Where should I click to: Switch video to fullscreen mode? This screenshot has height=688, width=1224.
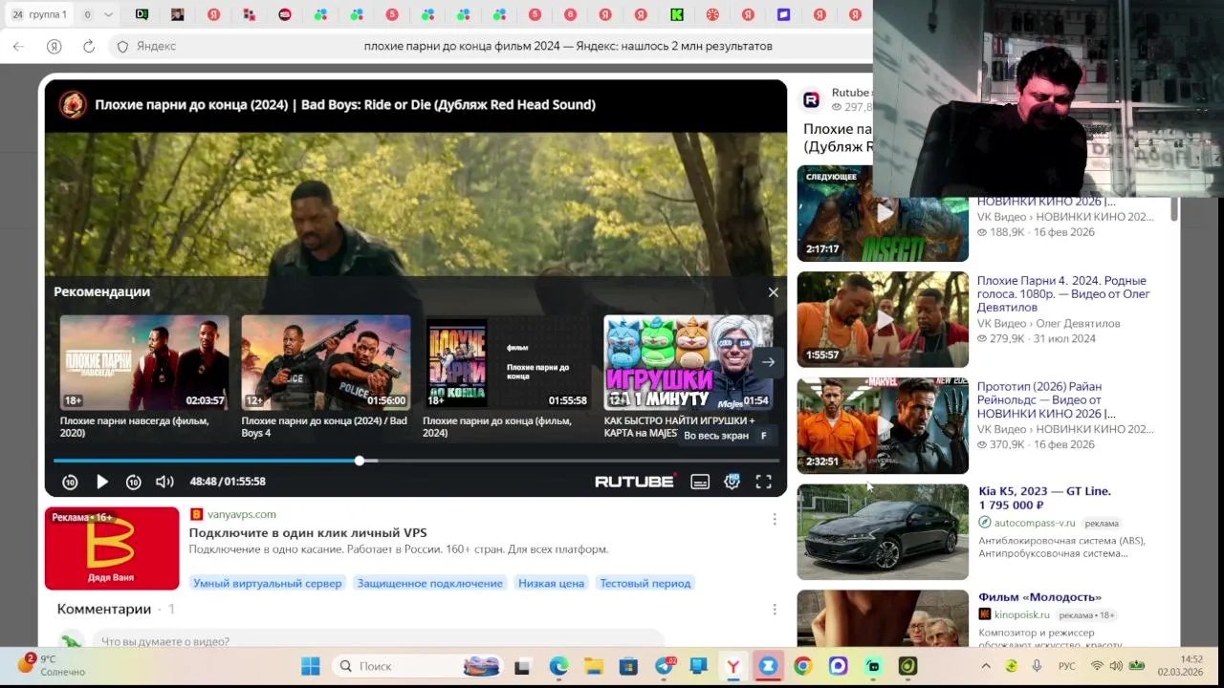point(763,482)
